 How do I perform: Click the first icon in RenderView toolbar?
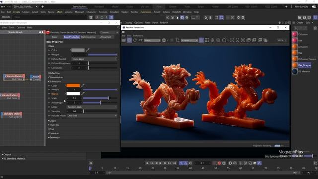pyautogui.click(x=124, y=40)
